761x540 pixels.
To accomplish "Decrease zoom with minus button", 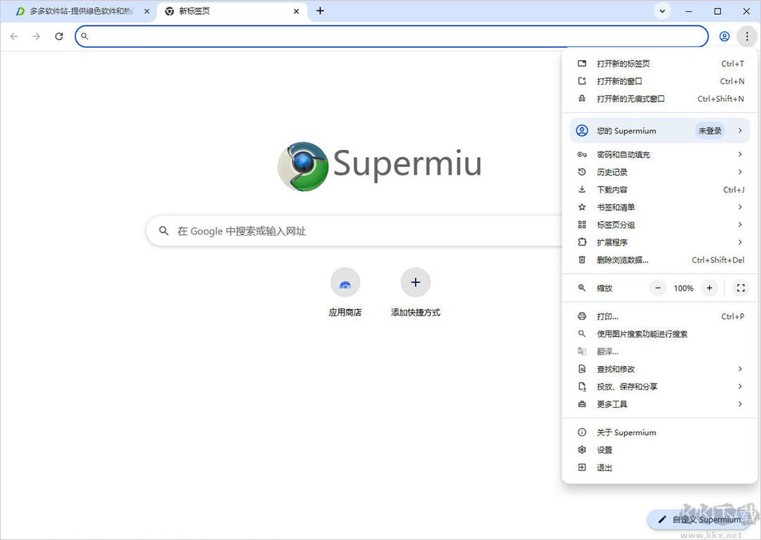I will coord(658,288).
